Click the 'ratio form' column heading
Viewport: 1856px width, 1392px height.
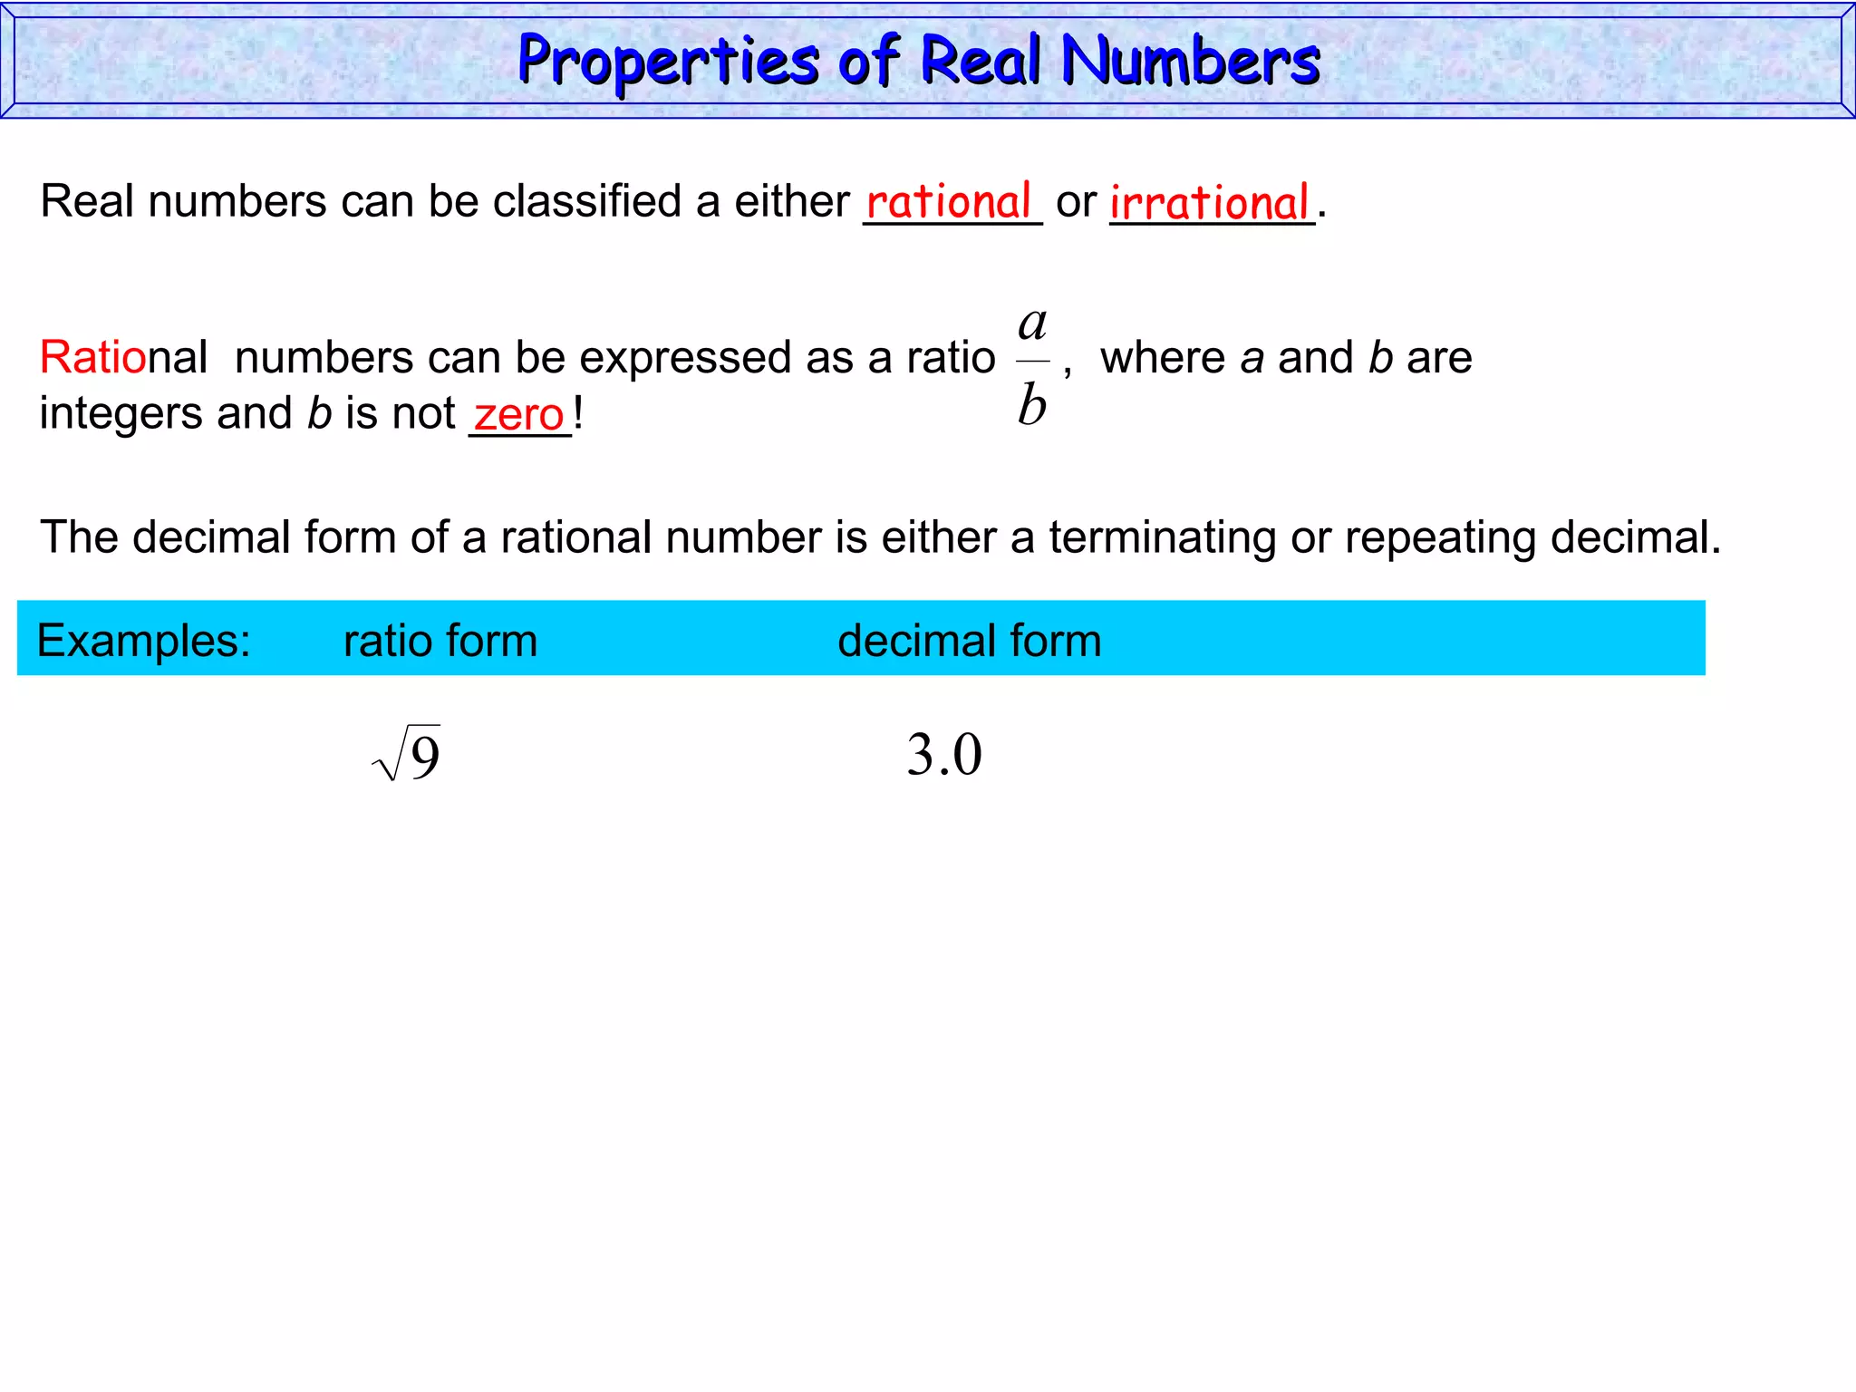click(440, 640)
